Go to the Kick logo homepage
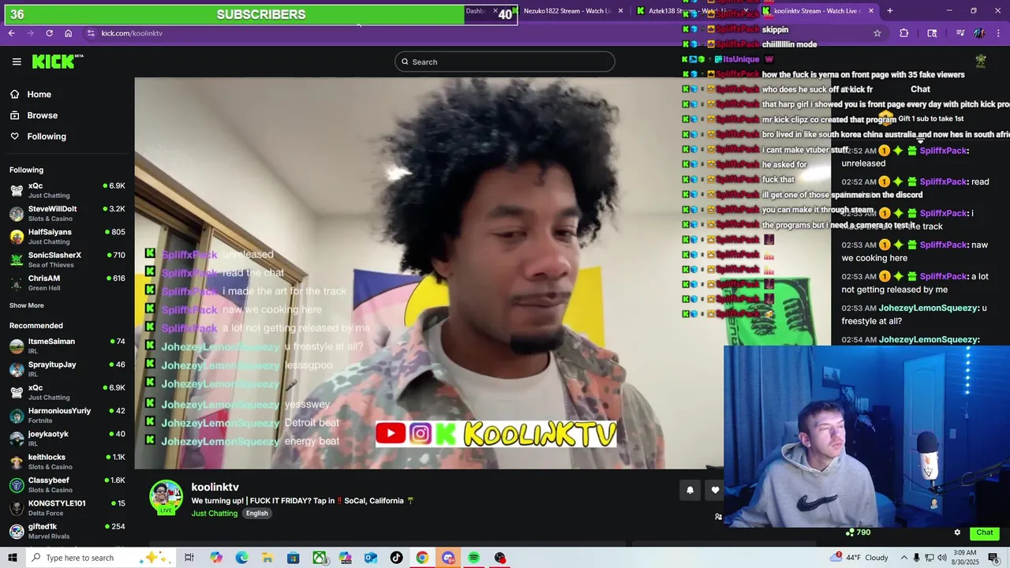1010x568 pixels. [58, 62]
